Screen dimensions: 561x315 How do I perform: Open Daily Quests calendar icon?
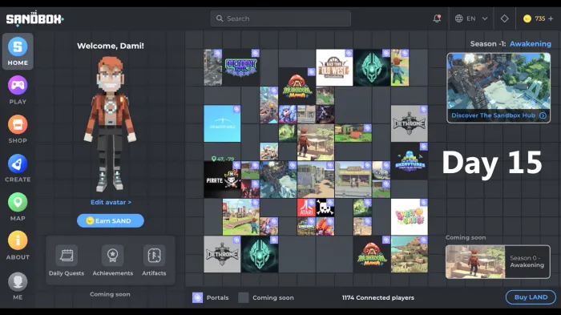(x=67, y=255)
